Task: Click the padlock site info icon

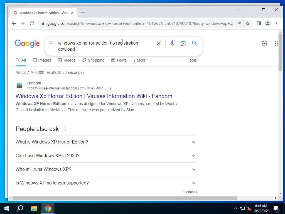Action: (x=43, y=23)
